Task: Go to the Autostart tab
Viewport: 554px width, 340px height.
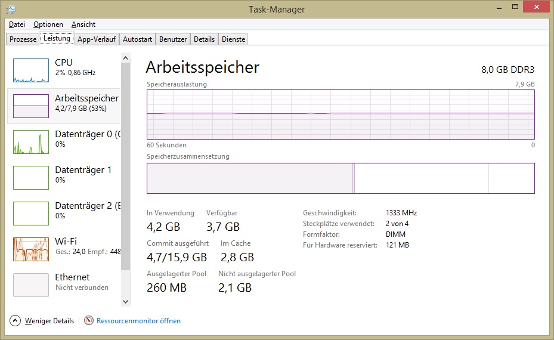Action: point(138,39)
